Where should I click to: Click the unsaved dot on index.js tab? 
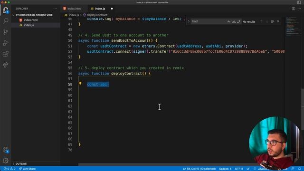tap(112, 9)
